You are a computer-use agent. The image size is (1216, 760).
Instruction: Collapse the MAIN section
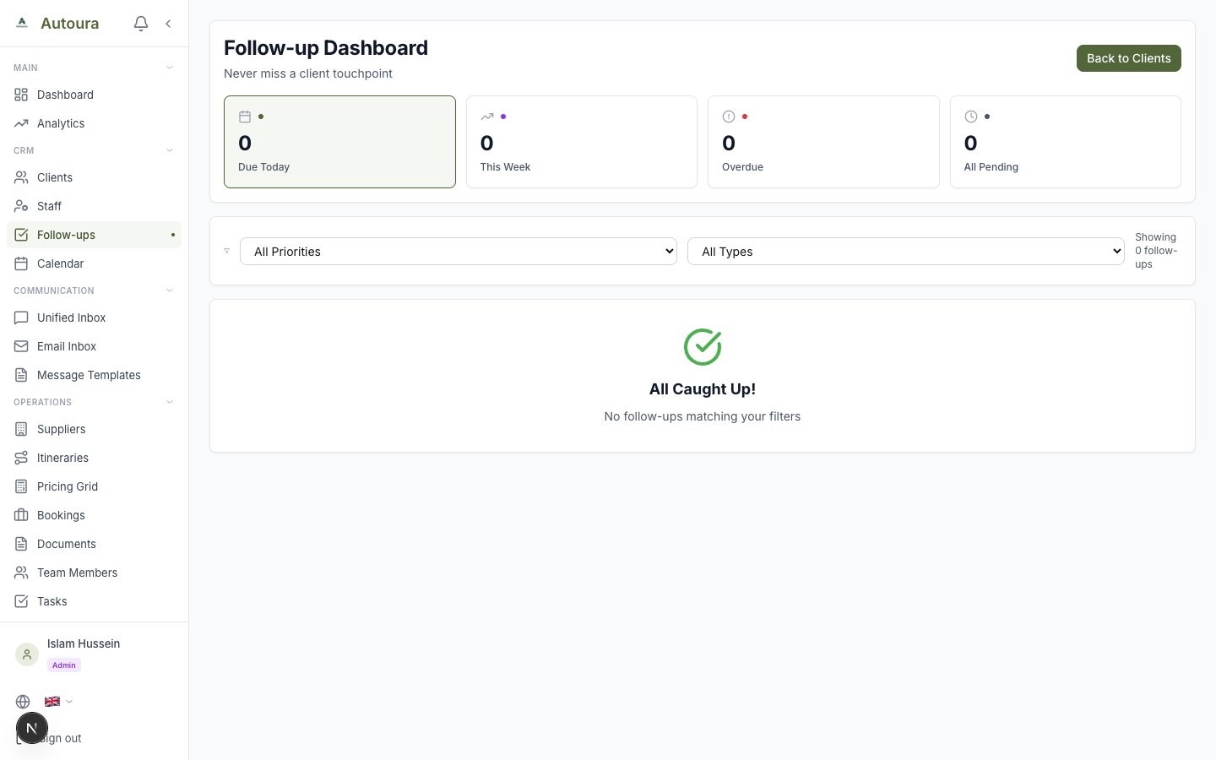[x=170, y=68]
